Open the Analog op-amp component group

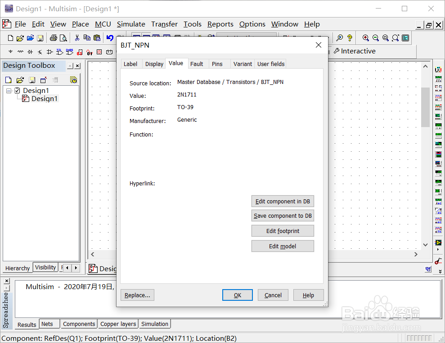tap(49, 52)
